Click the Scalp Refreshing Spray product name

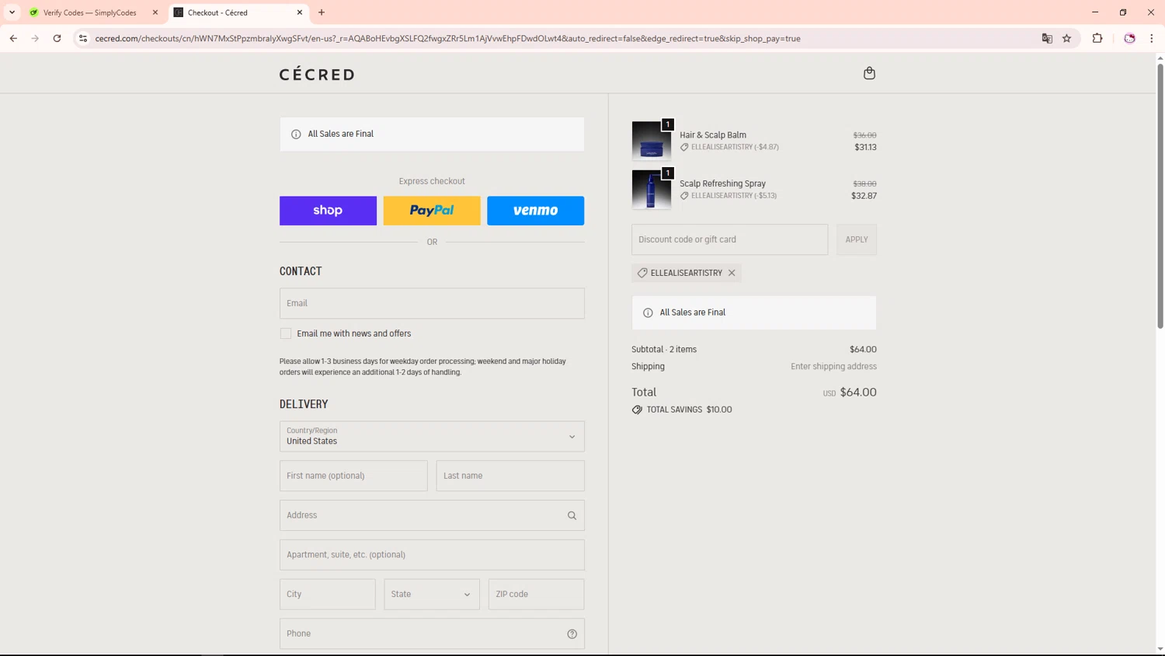tap(722, 183)
